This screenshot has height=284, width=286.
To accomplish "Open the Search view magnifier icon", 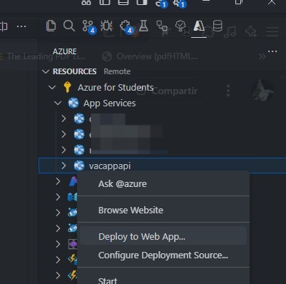I will coord(69,26).
